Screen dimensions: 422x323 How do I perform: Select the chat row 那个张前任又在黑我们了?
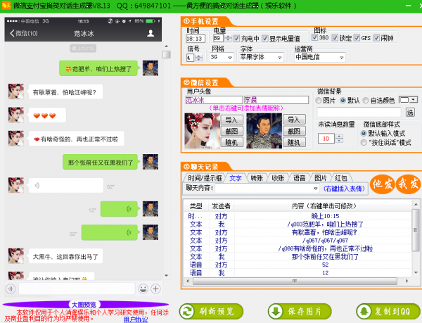tap(298, 257)
